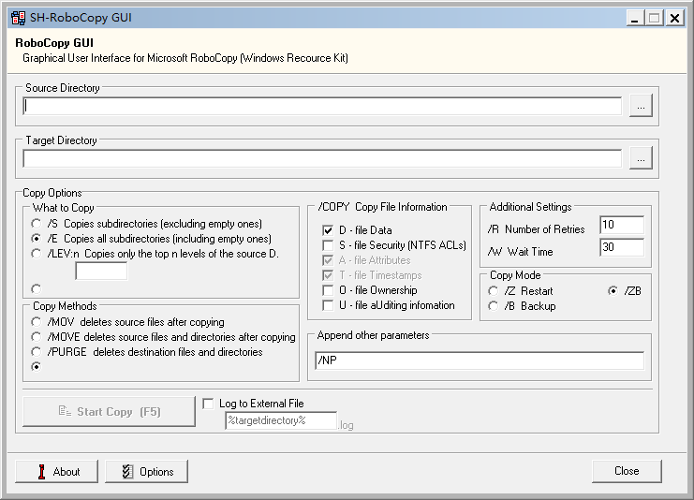694x500 pixels.
Task: Click the Number of Retries field
Action: click(x=621, y=225)
